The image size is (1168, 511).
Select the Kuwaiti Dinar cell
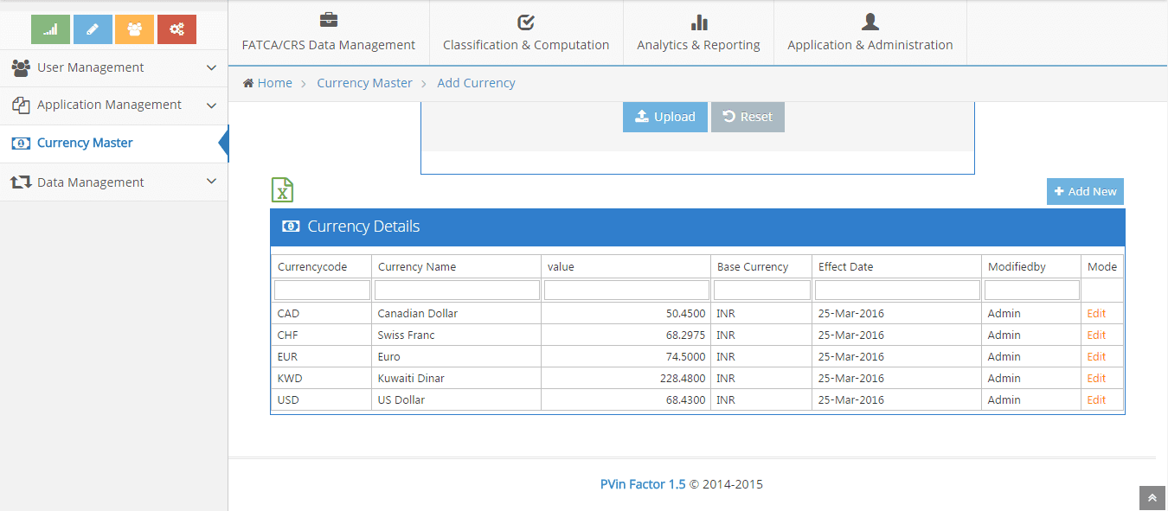click(x=457, y=379)
